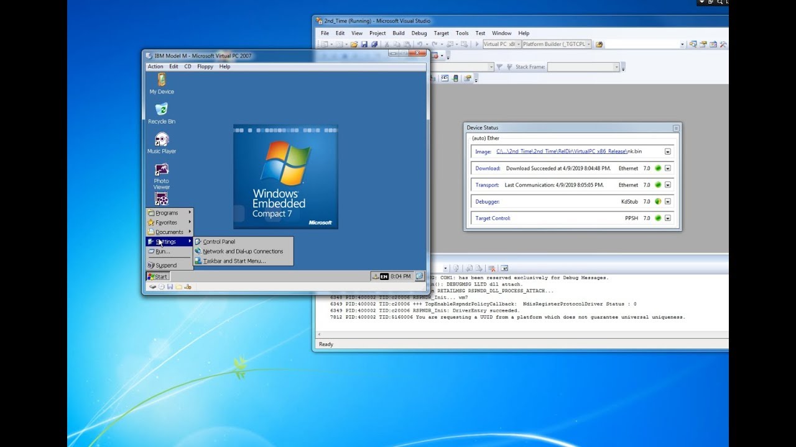
Task: Open Virtual PC x86 configuration dropdown
Action: coord(502,44)
